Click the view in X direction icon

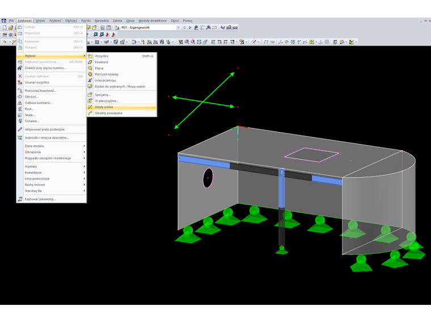click(x=213, y=42)
